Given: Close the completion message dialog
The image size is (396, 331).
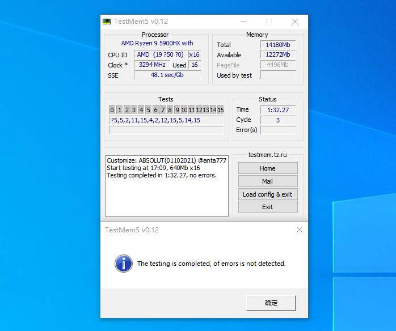Looking at the screenshot, I should click(300, 230).
